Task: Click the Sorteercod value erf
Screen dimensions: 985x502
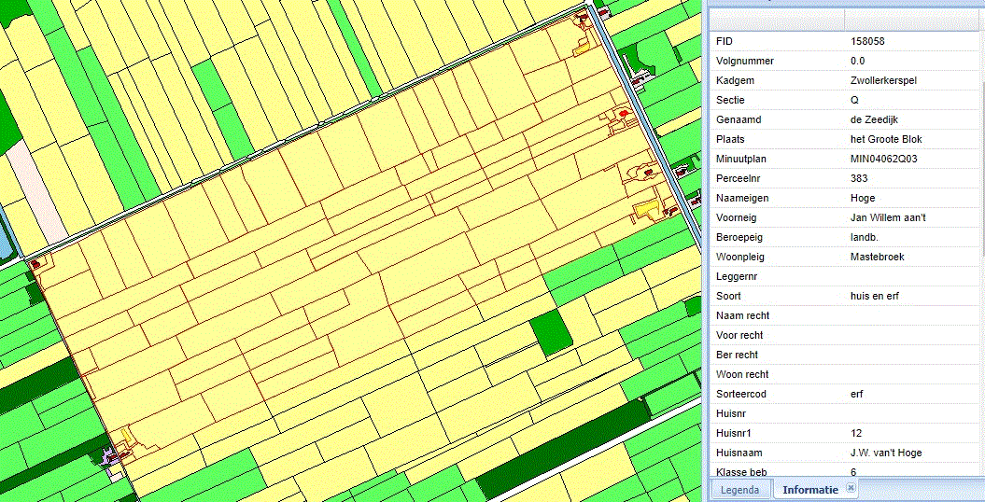Action: tap(857, 394)
